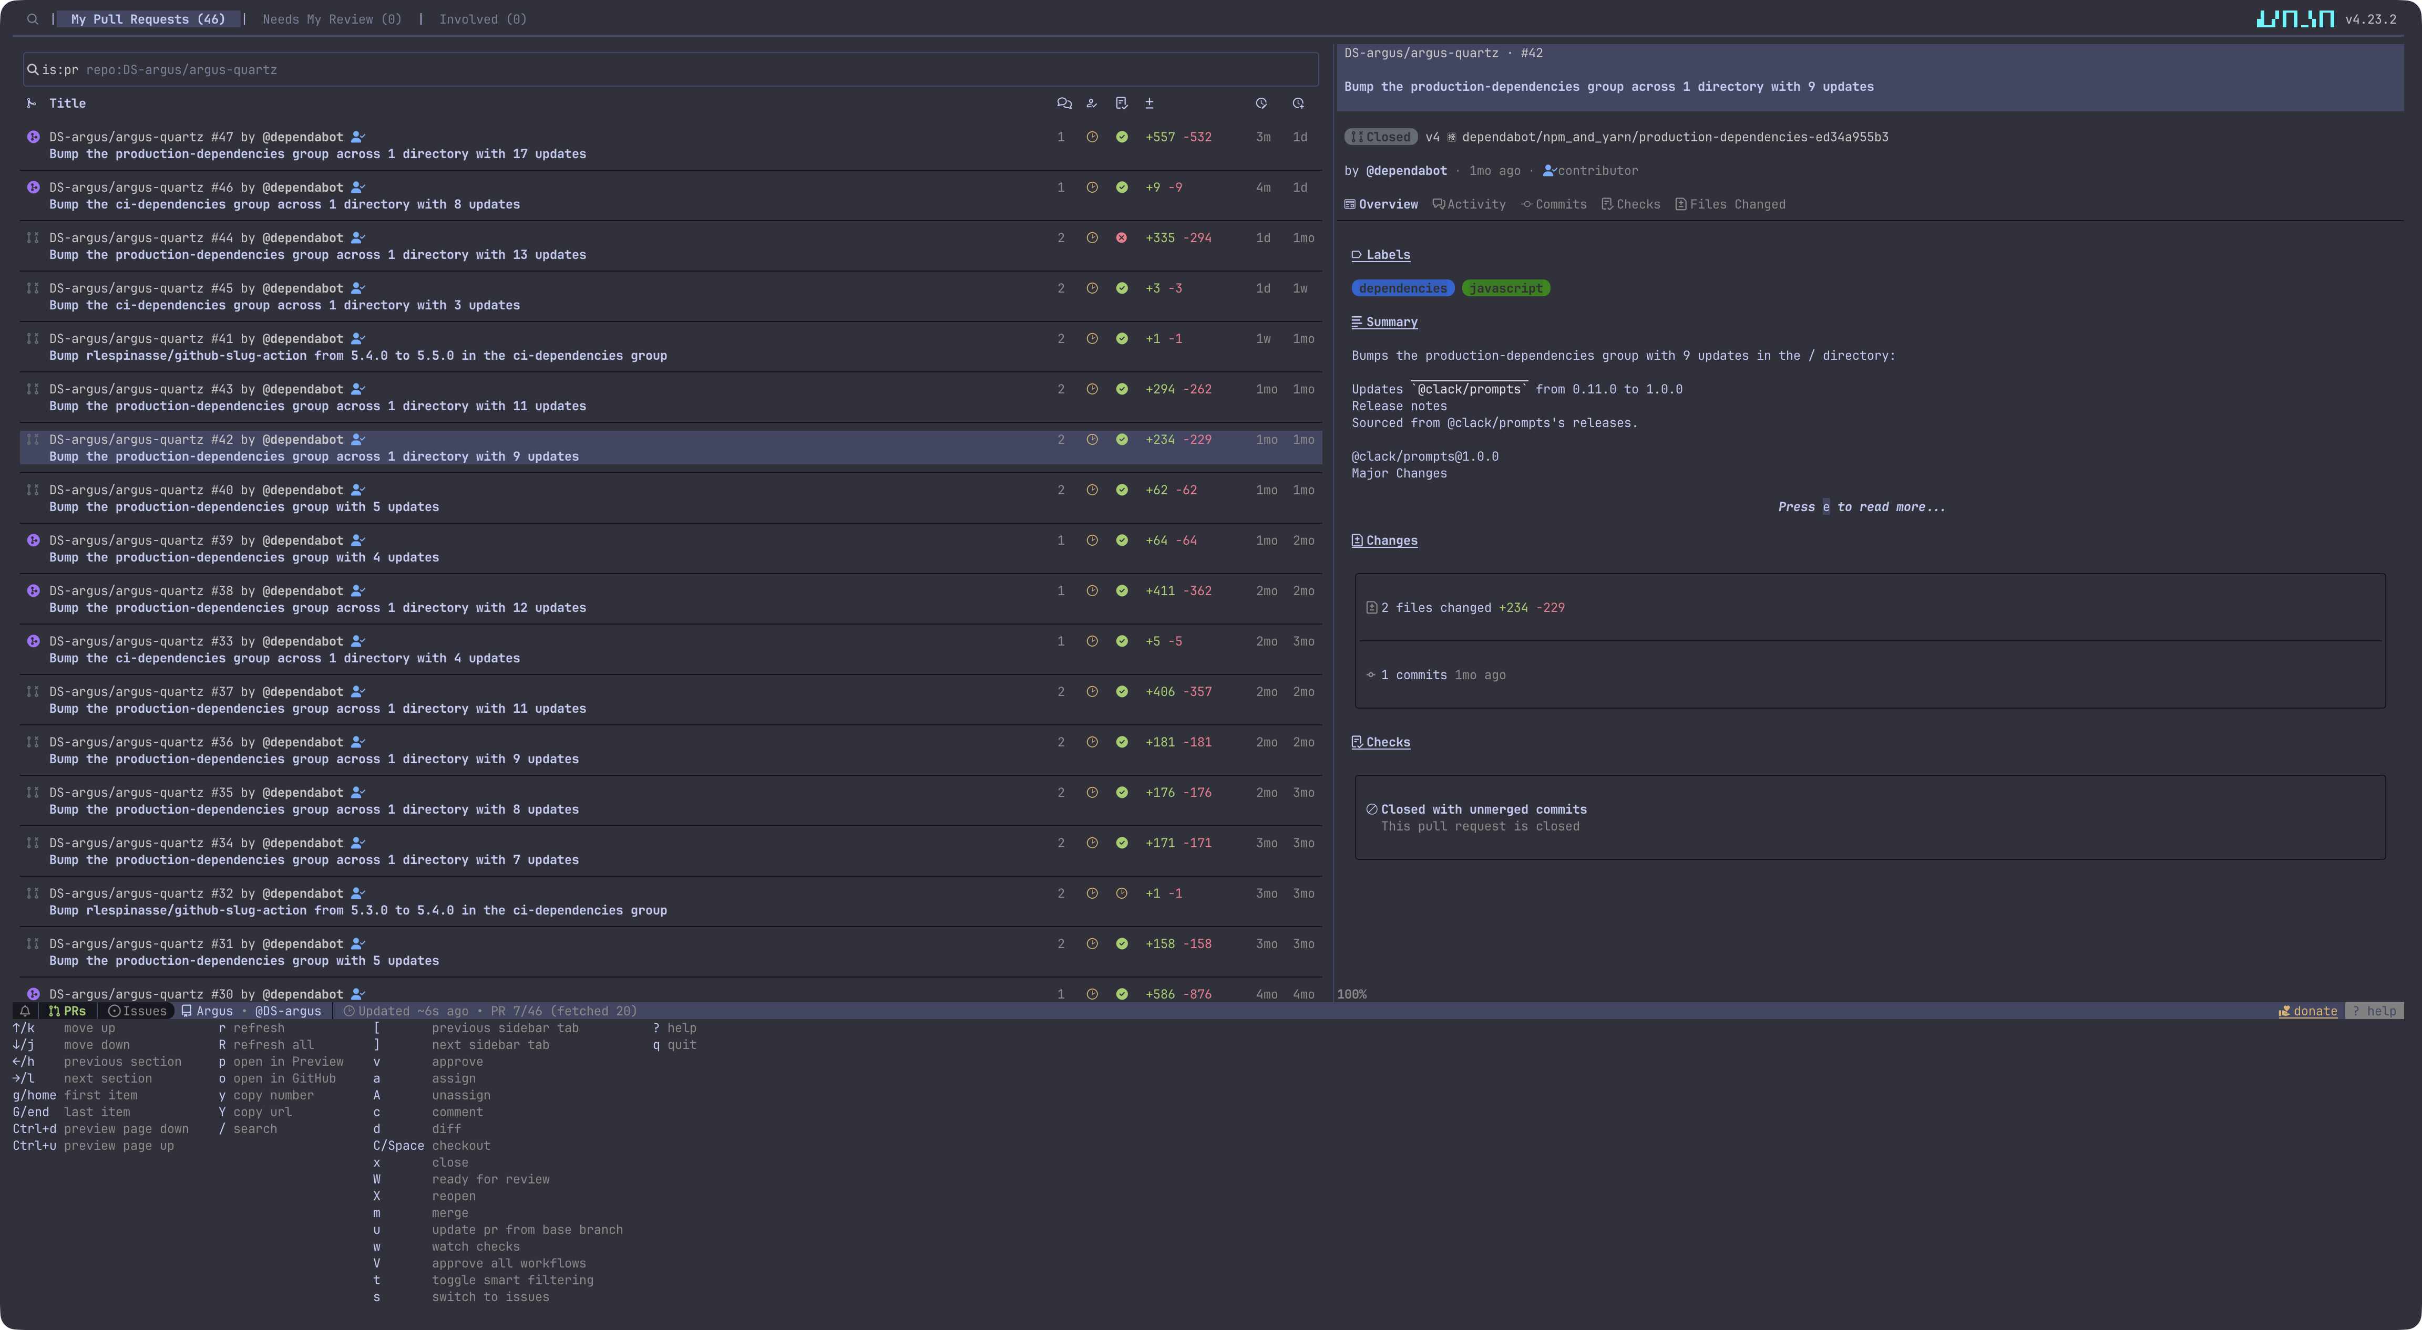Click the donate link in status bar
The height and width of the screenshot is (1330, 2422).
[x=2308, y=1011]
